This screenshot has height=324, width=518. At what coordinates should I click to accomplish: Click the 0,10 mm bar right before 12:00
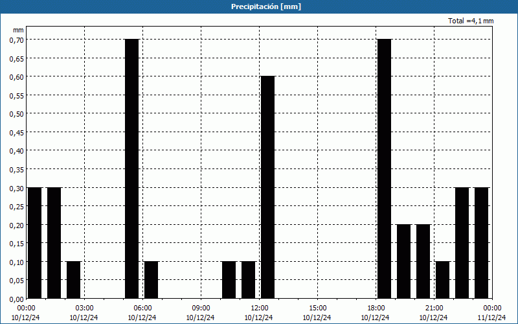pyautogui.click(x=249, y=280)
